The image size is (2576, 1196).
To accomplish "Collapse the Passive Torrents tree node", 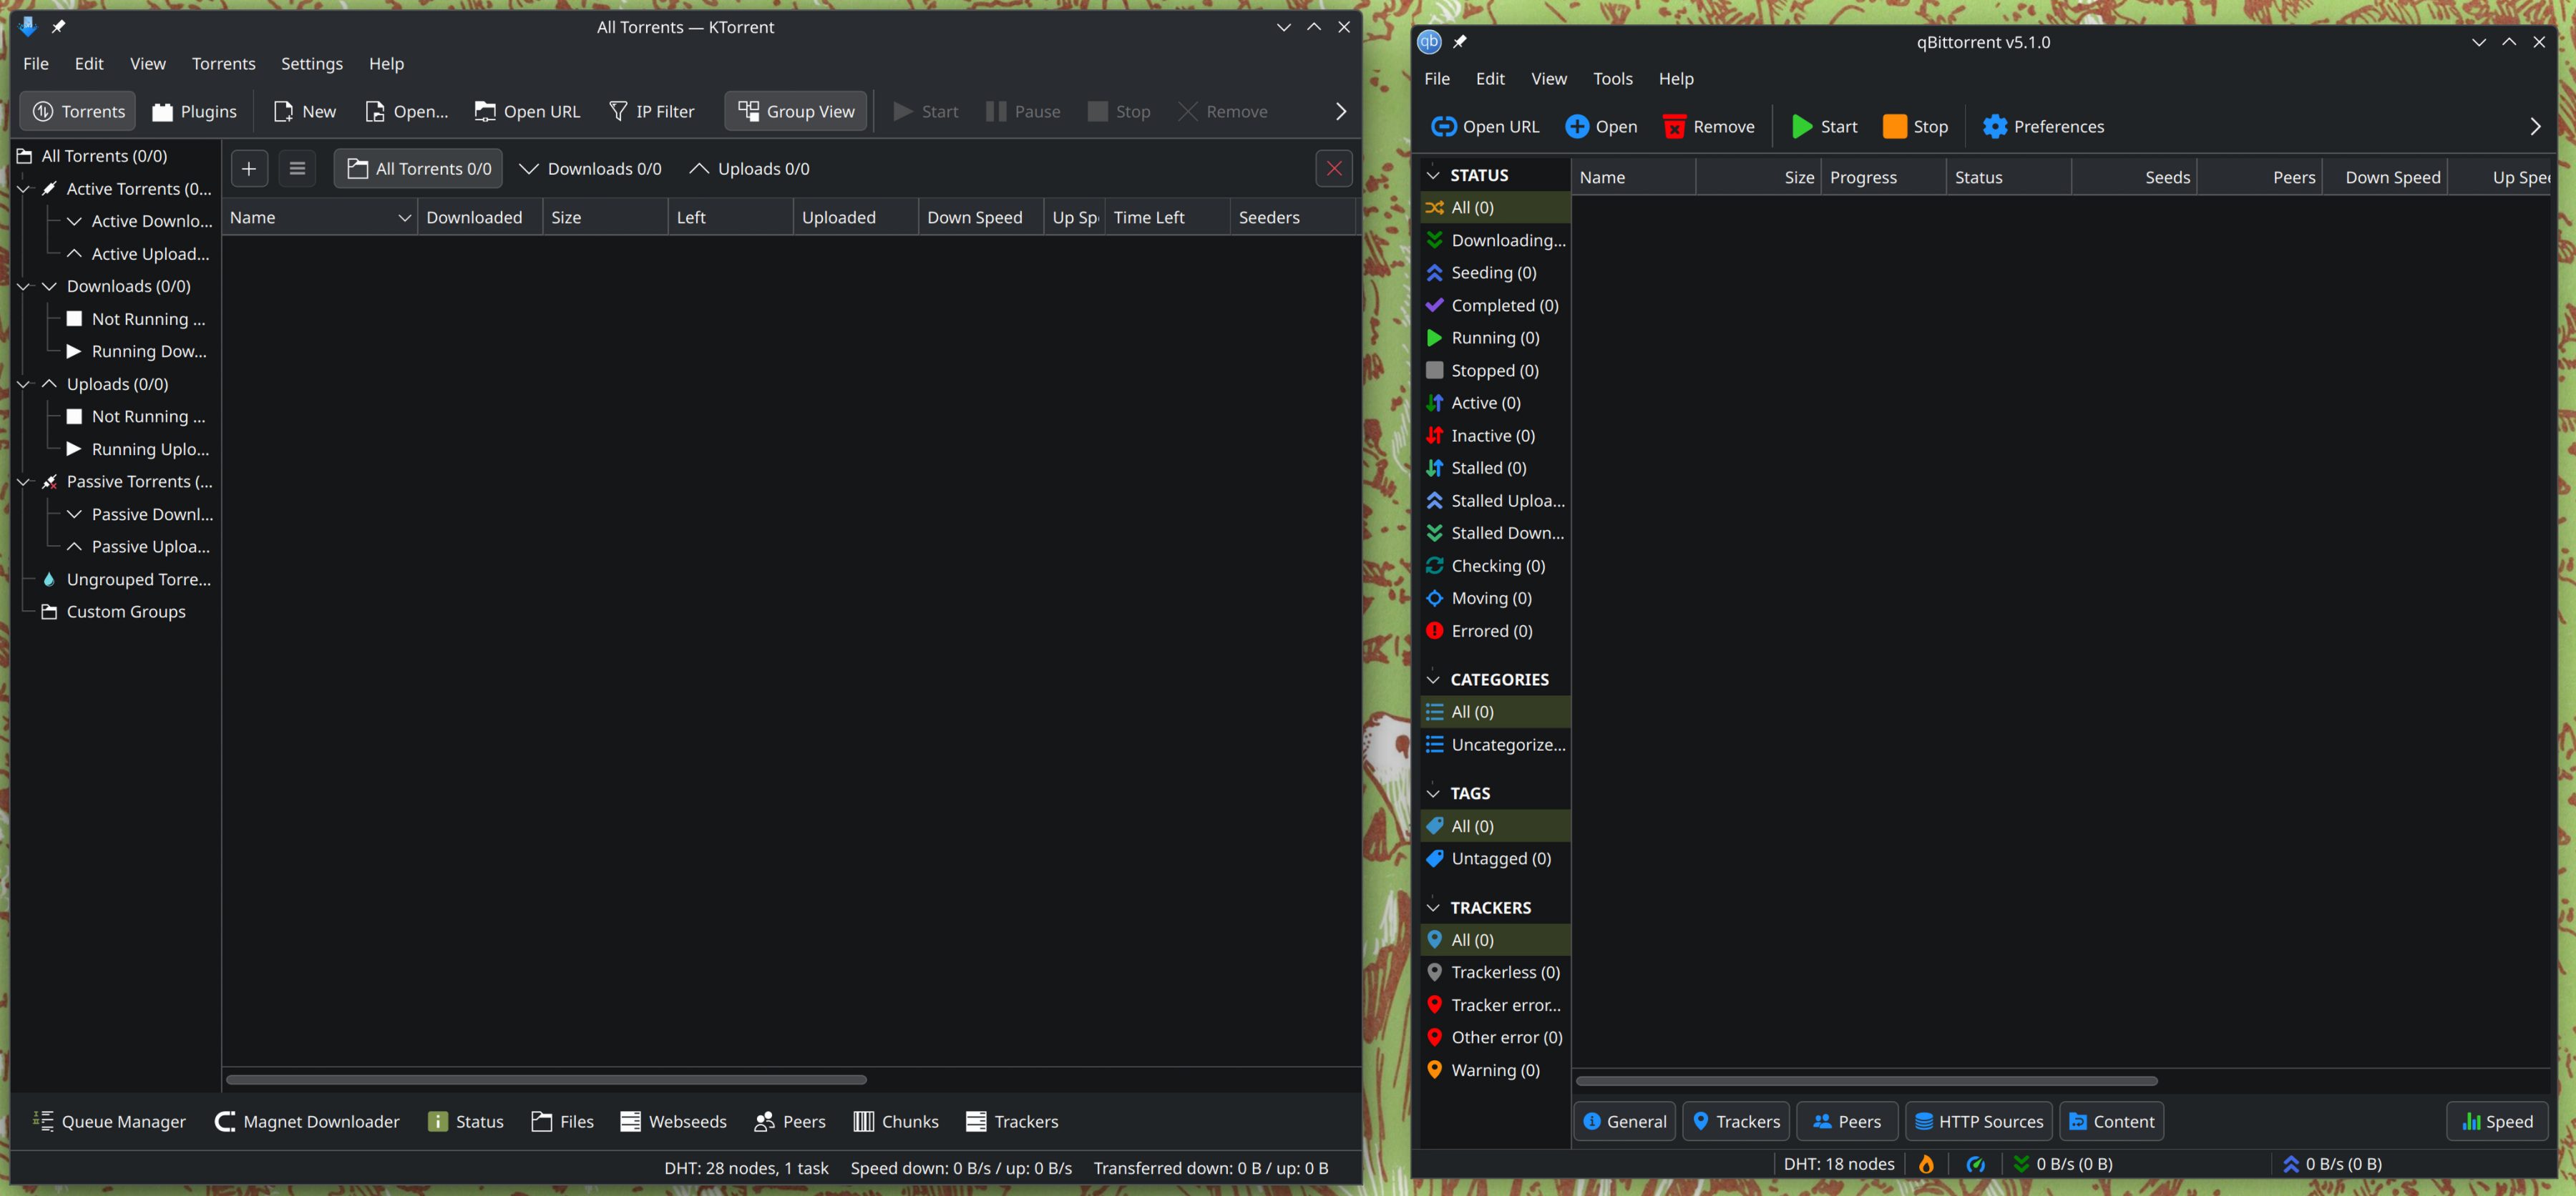I will (24, 481).
